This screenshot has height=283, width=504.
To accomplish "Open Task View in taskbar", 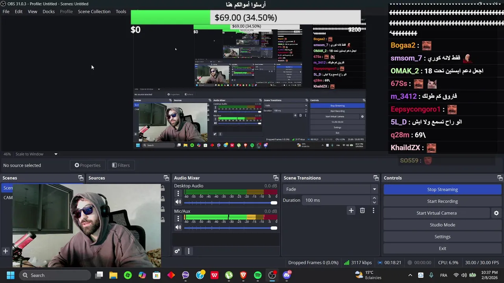I will (x=99, y=275).
